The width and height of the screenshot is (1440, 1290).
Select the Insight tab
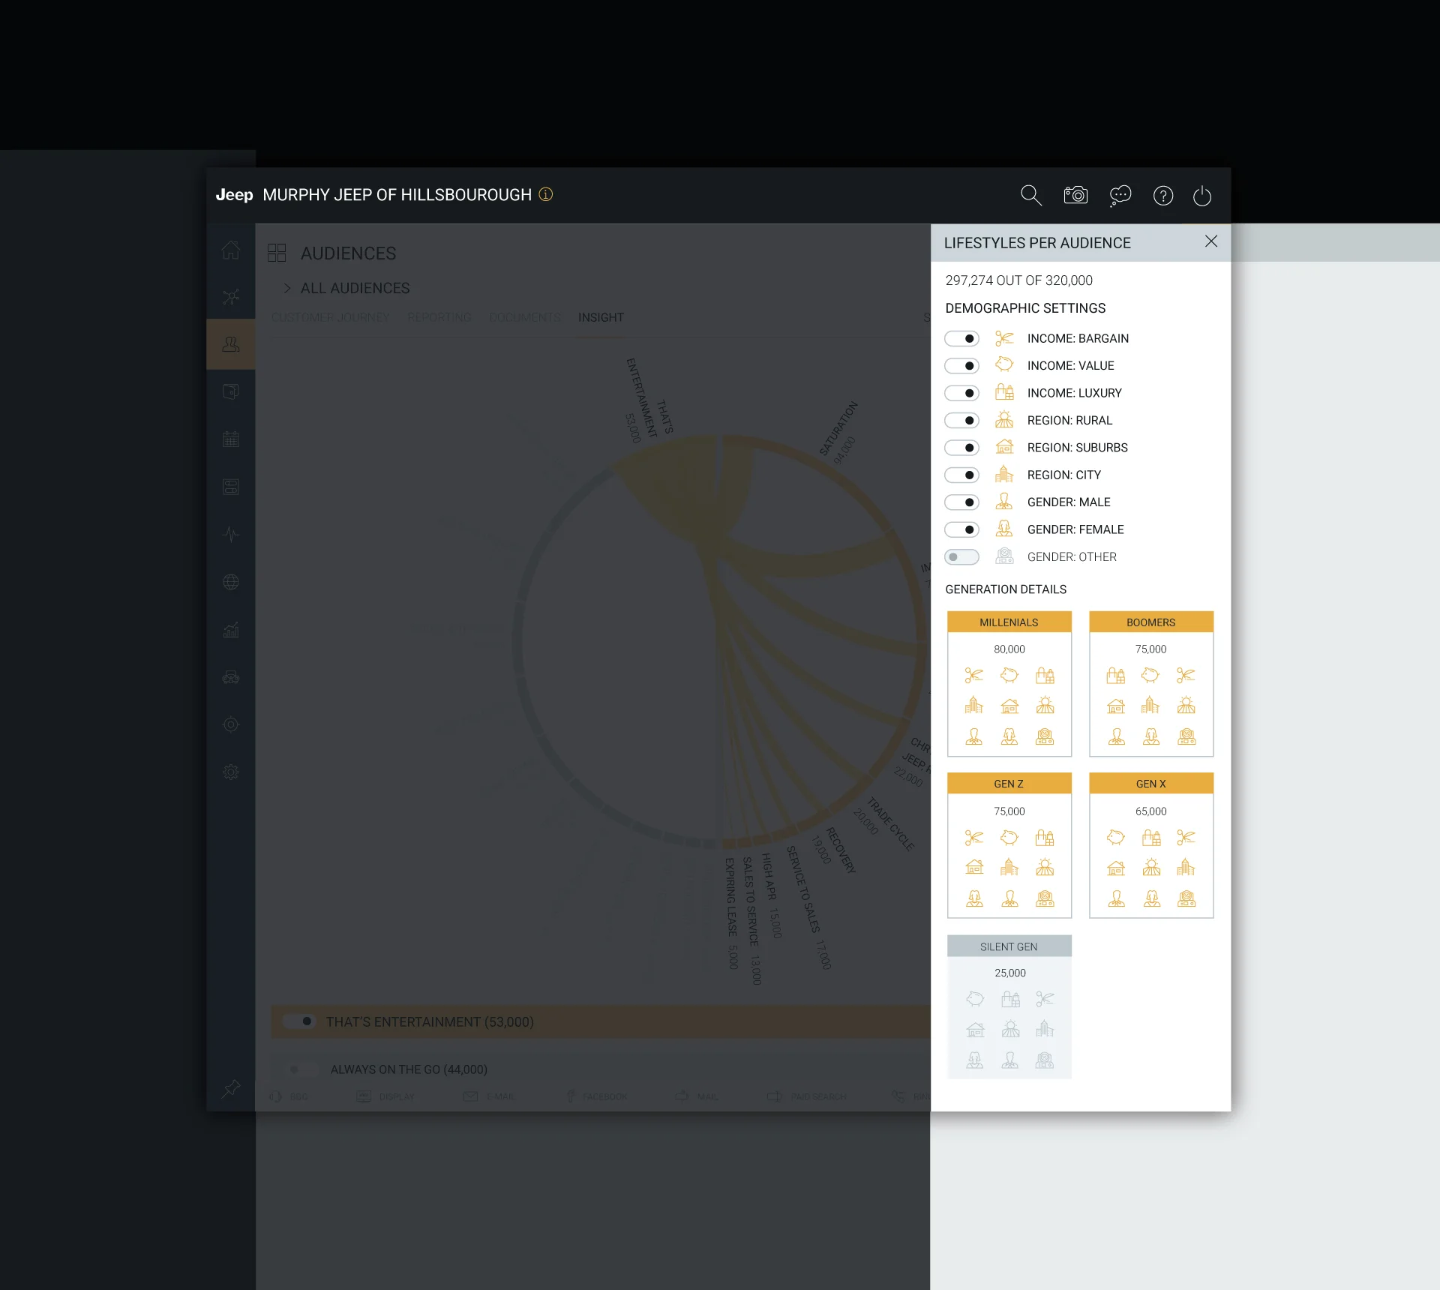(601, 318)
